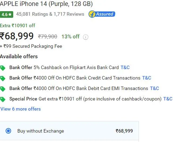Click the tag icon beside HDFC Debit Card EMI offer
This screenshot has width=189, height=142.
[x=3, y=89]
